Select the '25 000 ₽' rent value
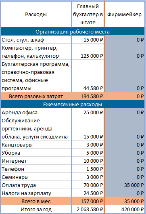Viewport: 146px width, 214px height. [x=88, y=112]
